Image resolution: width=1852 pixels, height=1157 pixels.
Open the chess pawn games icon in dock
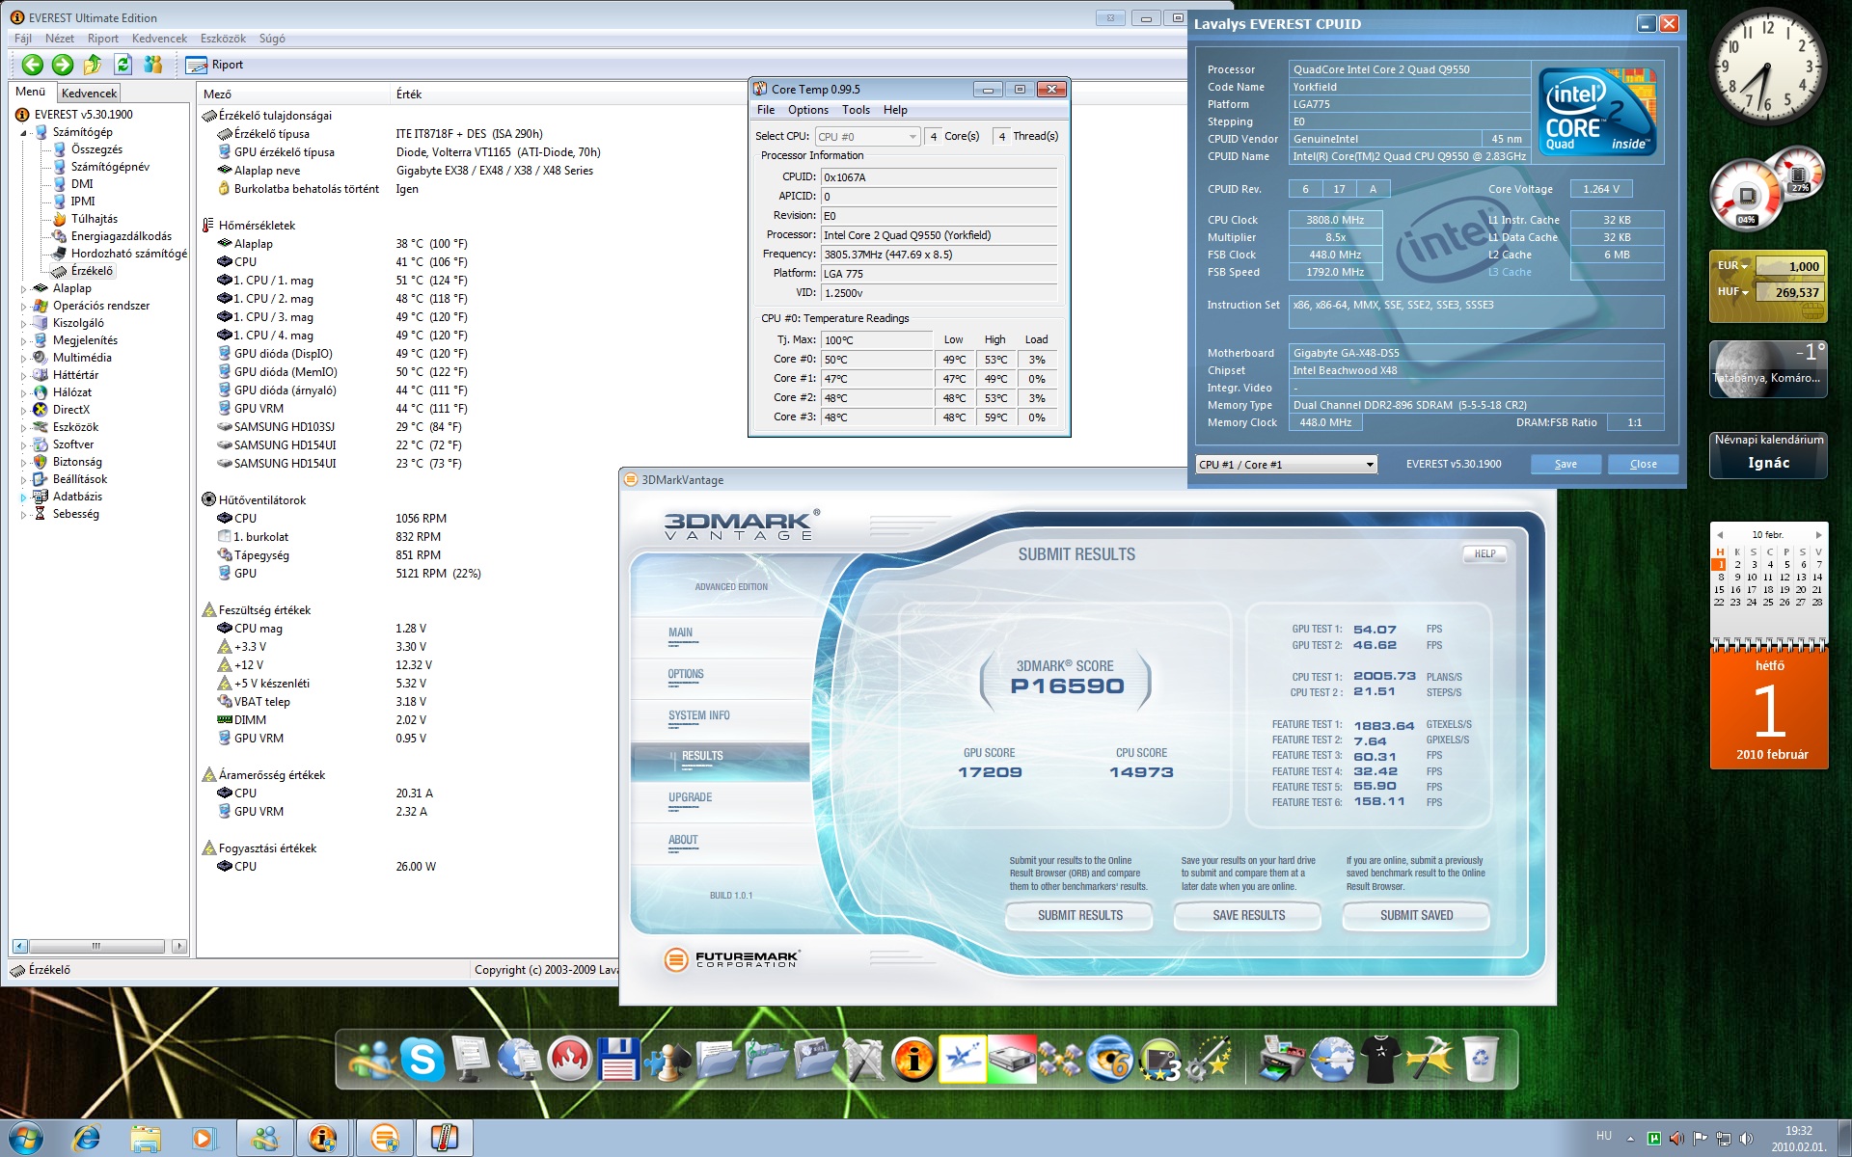pos(667,1060)
